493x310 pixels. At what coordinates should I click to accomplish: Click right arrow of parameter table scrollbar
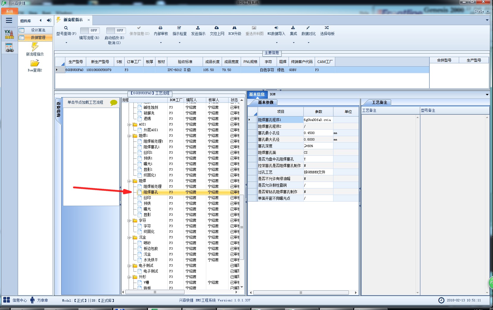click(x=356, y=293)
